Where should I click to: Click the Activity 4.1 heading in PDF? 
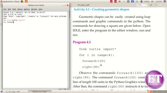(x=102, y=9)
